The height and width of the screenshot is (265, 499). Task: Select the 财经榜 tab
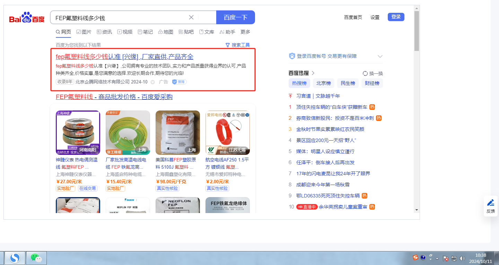[x=372, y=83]
